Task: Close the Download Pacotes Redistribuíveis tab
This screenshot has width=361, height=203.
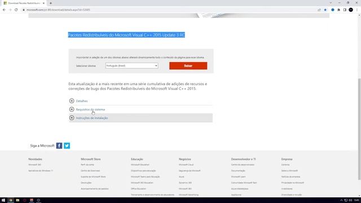Action: tap(43, 3)
